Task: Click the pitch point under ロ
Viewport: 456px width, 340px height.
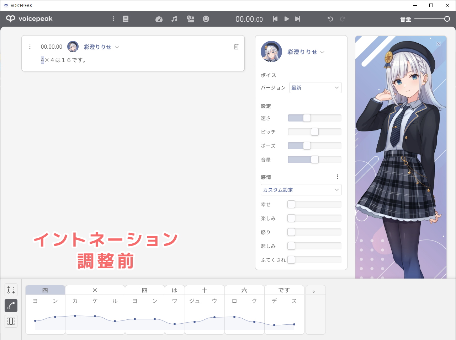Action: pyautogui.click(x=234, y=317)
